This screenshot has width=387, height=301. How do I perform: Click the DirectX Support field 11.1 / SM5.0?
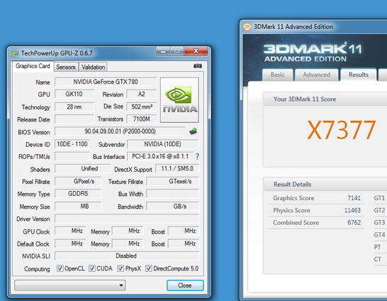[x=177, y=169]
